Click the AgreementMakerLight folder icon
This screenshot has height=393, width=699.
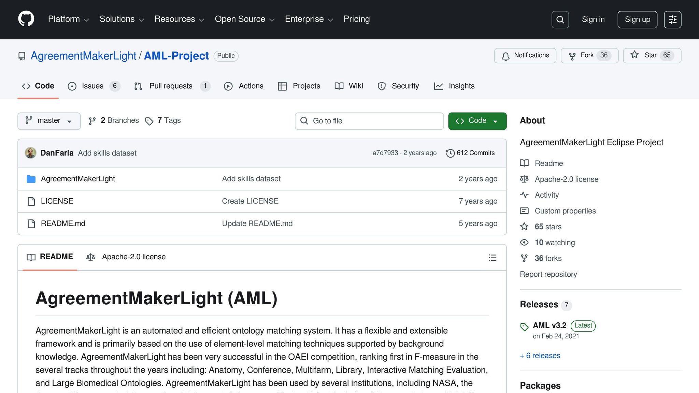pos(31,178)
